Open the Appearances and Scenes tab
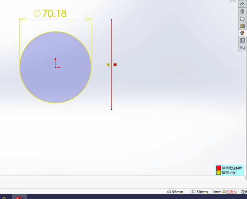The height and width of the screenshot is (199, 247). (242, 33)
